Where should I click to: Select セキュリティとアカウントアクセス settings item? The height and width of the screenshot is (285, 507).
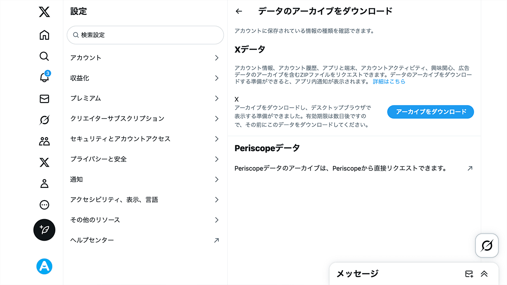[145, 139]
